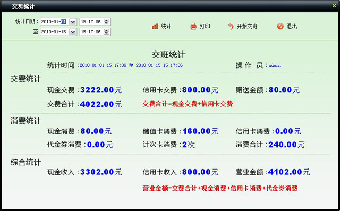Click the printer 打印 icon
The height and width of the screenshot is (211, 340).
pos(193,26)
